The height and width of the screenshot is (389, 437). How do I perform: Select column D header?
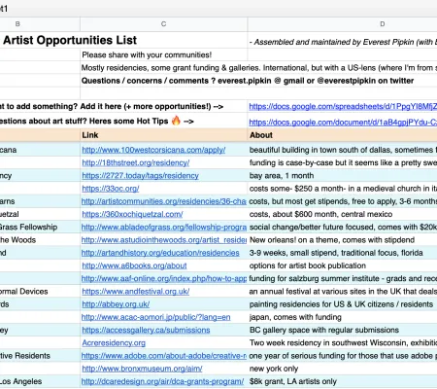(x=342, y=24)
